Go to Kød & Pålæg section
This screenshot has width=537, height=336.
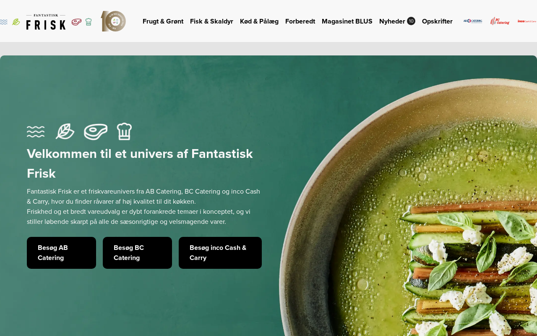tap(259, 21)
